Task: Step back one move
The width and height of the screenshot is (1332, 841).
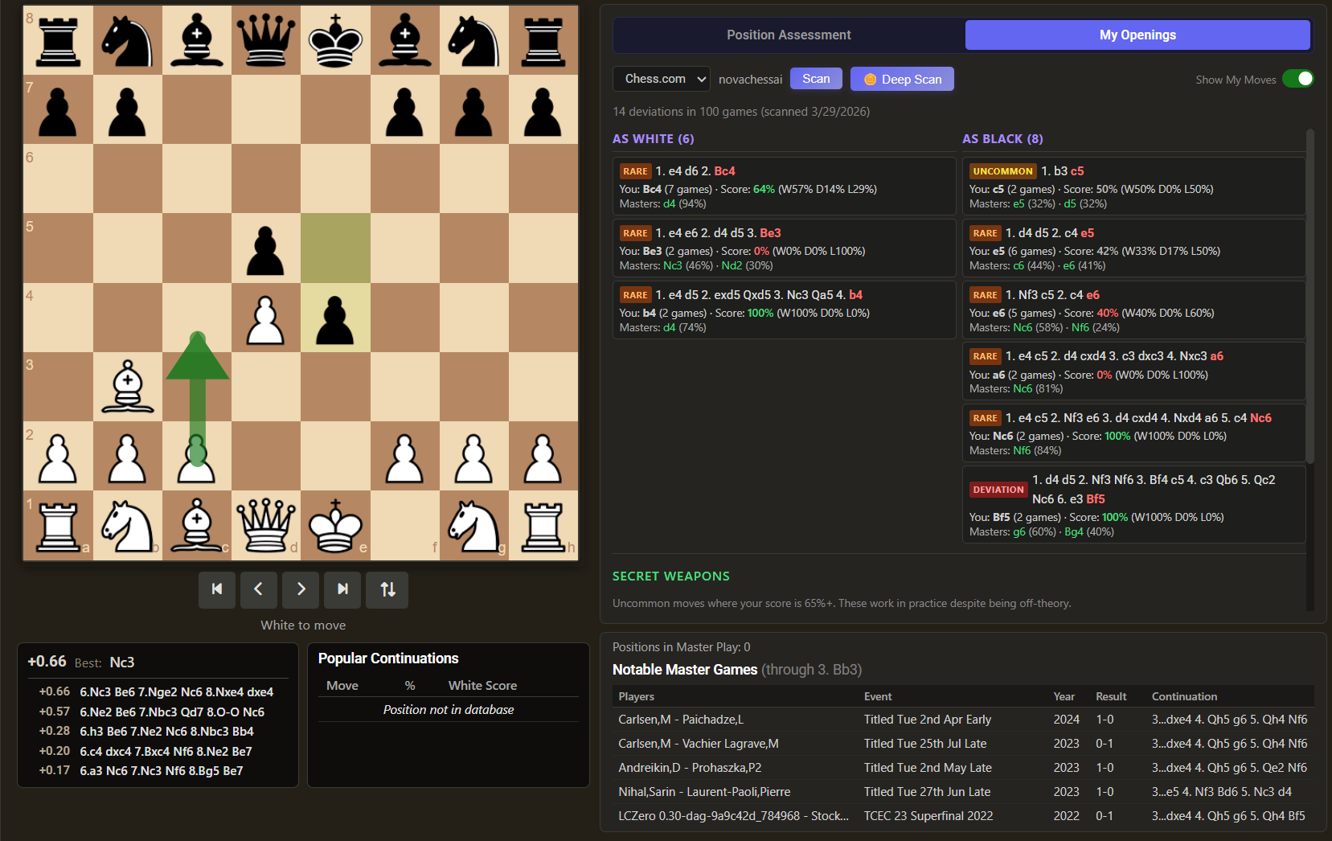Action: click(x=259, y=589)
